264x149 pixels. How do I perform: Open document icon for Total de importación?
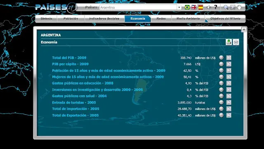[x=229, y=109]
